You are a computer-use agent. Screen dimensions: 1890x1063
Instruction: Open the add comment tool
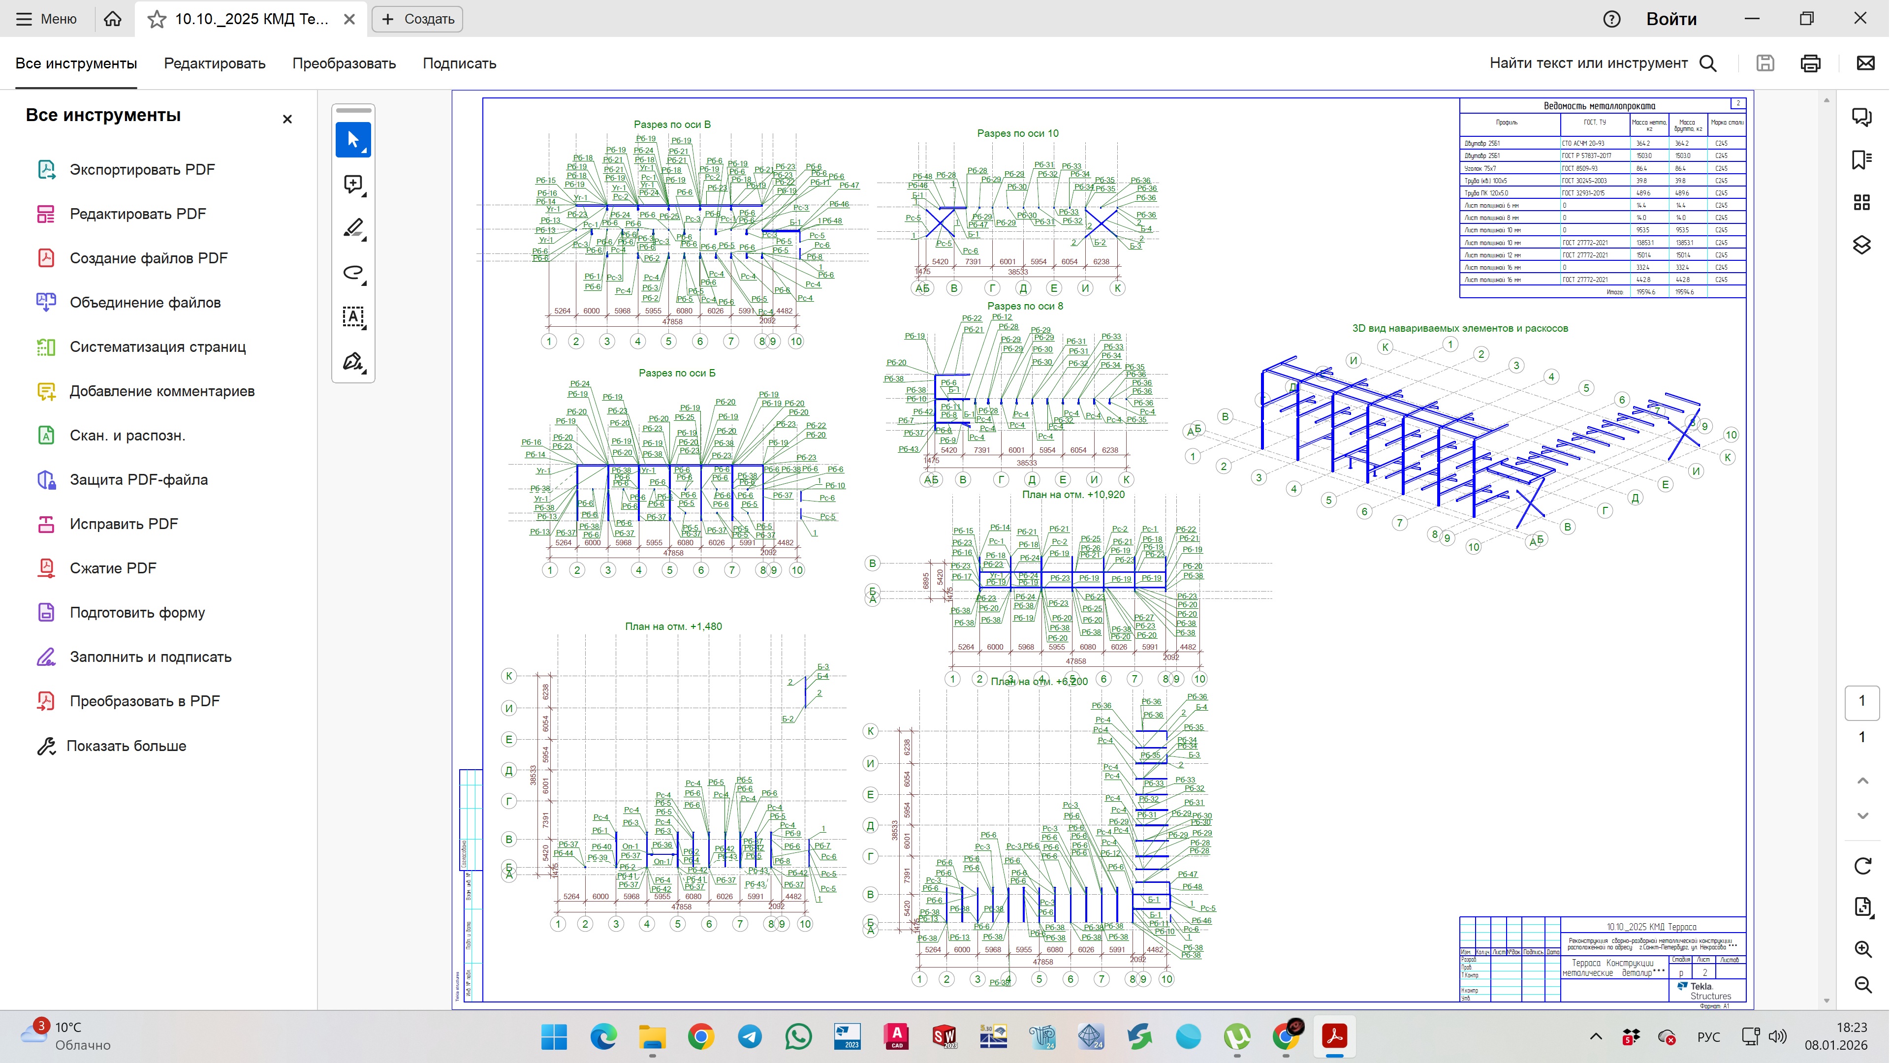(353, 184)
